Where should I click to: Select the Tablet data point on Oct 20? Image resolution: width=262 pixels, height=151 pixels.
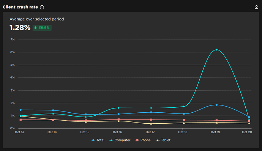point(249,123)
